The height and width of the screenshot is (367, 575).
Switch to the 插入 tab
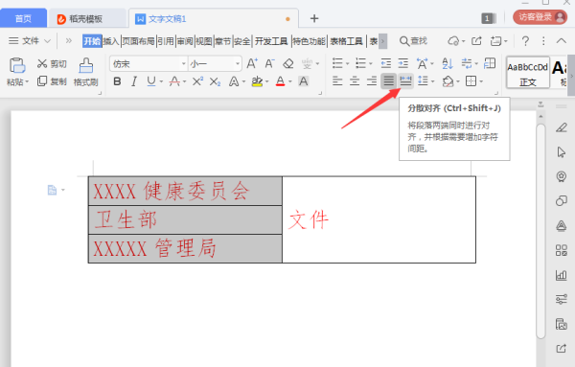[111, 41]
